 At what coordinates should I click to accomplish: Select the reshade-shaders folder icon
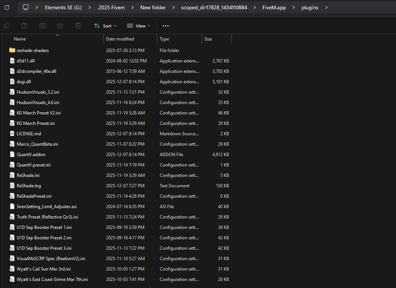[12, 50]
